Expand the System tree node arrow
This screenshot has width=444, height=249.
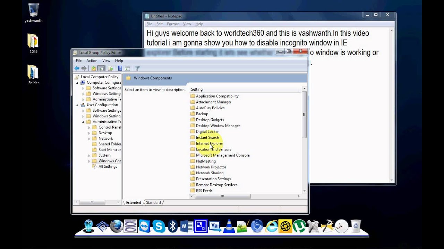tap(89, 156)
